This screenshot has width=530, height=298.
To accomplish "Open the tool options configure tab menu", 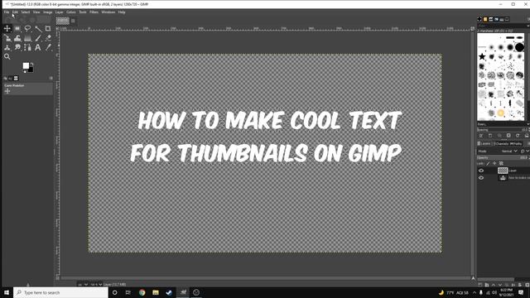I will (x=51, y=79).
